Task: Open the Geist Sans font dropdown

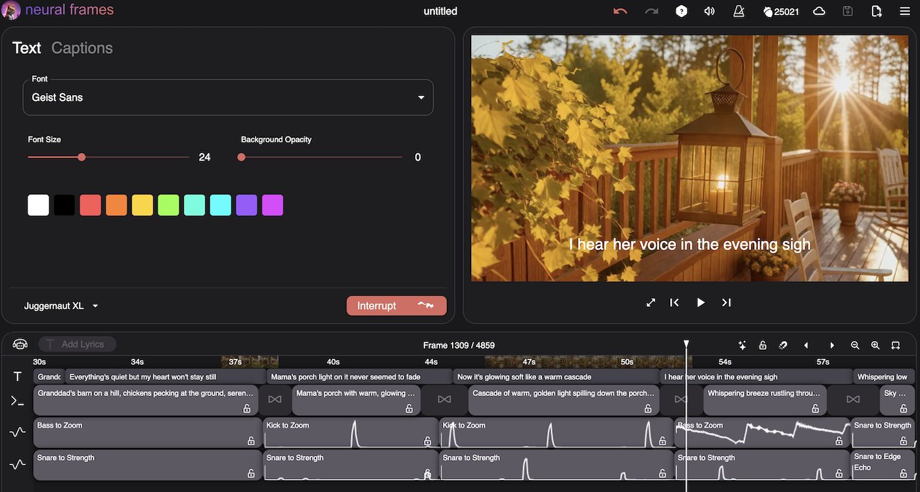Action: [x=228, y=98]
